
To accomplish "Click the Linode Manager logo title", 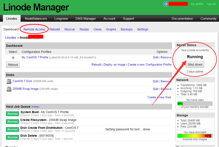I will pyautogui.click(x=36, y=7).
